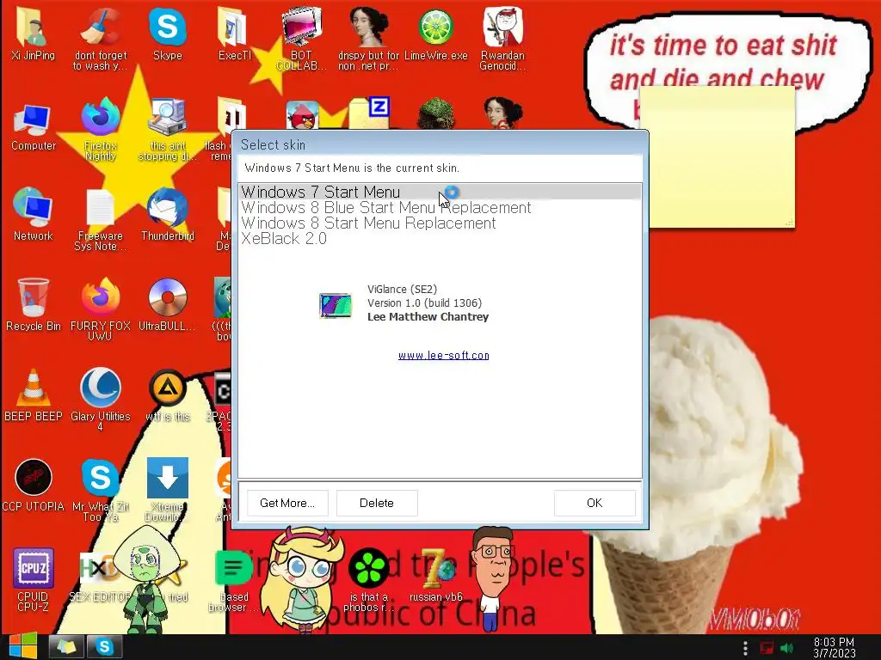The height and width of the screenshot is (660, 881).
Task: Click the yellow sticky note
Action: [718, 157]
